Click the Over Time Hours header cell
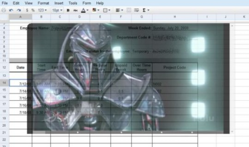This screenshot has height=147, width=249. (142, 68)
